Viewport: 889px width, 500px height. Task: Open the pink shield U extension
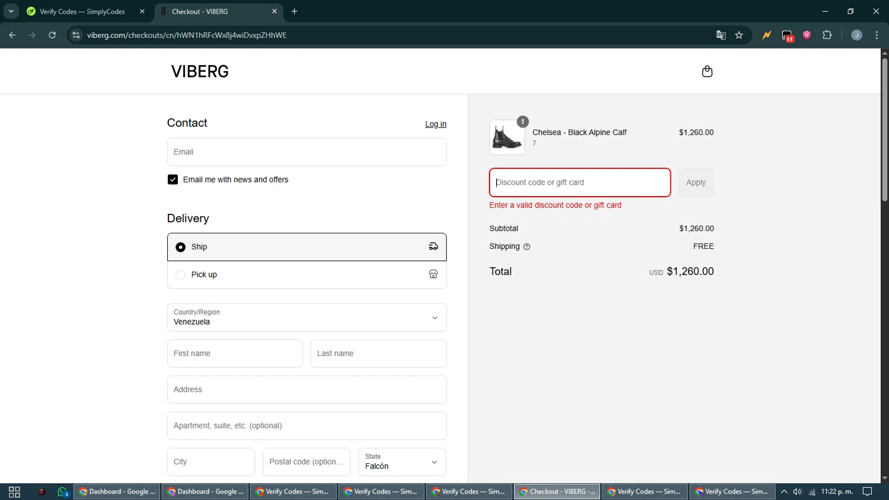pos(807,35)
